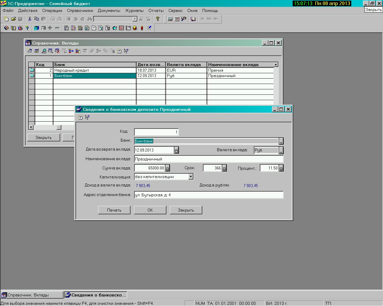Open the Операции menu

tap(52, 10)
